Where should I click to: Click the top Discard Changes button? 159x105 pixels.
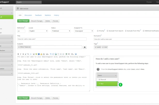pos(37,21)
